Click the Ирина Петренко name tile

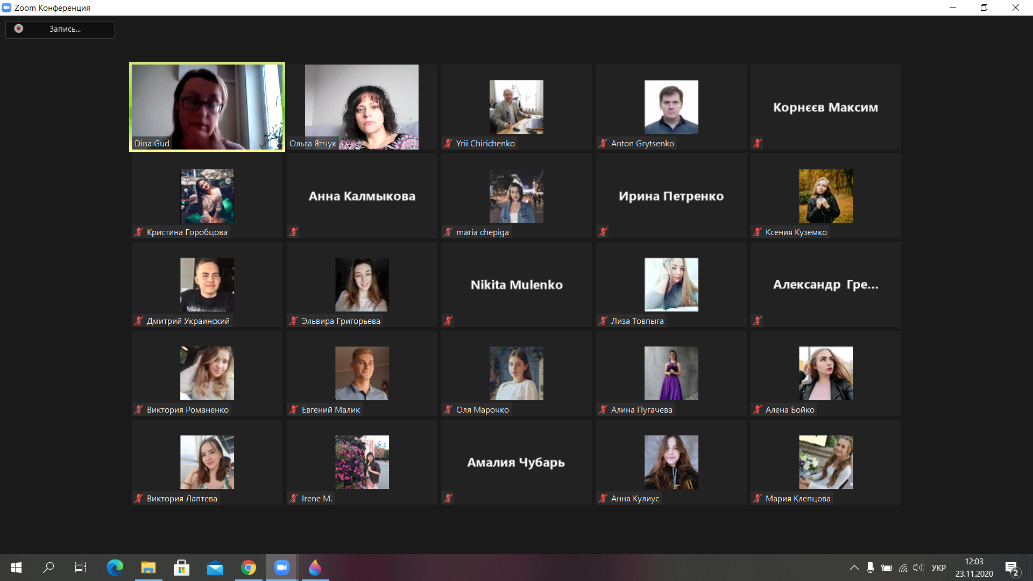[671, 196]
